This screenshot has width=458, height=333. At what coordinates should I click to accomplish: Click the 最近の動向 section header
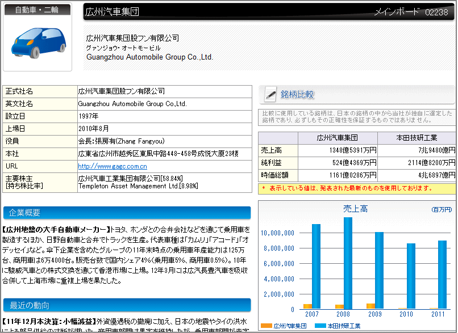click(x=127, y=305)
